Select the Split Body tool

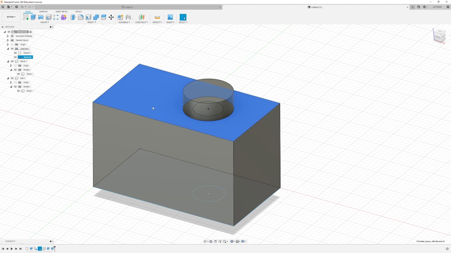[104, 17]
